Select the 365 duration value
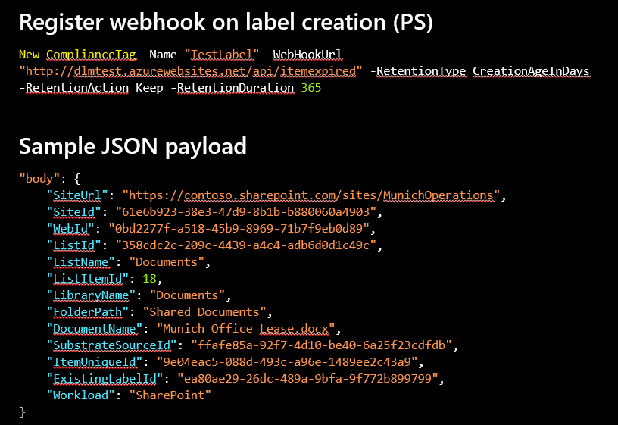This screenshot has width=618, height=425. click(x=311, y=88)
